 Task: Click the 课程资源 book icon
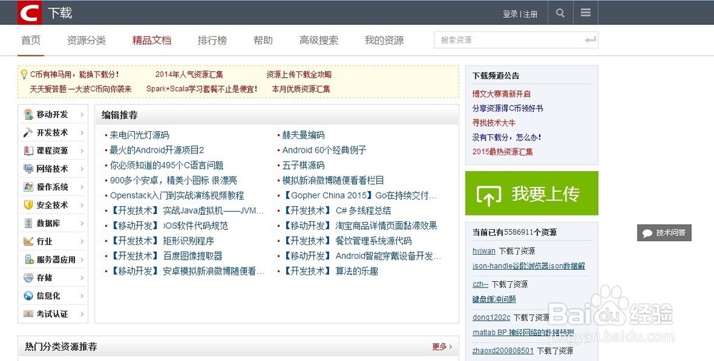(29, 151)
